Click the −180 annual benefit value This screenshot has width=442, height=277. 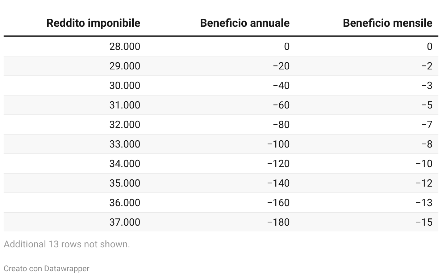(x=278, y=222)
